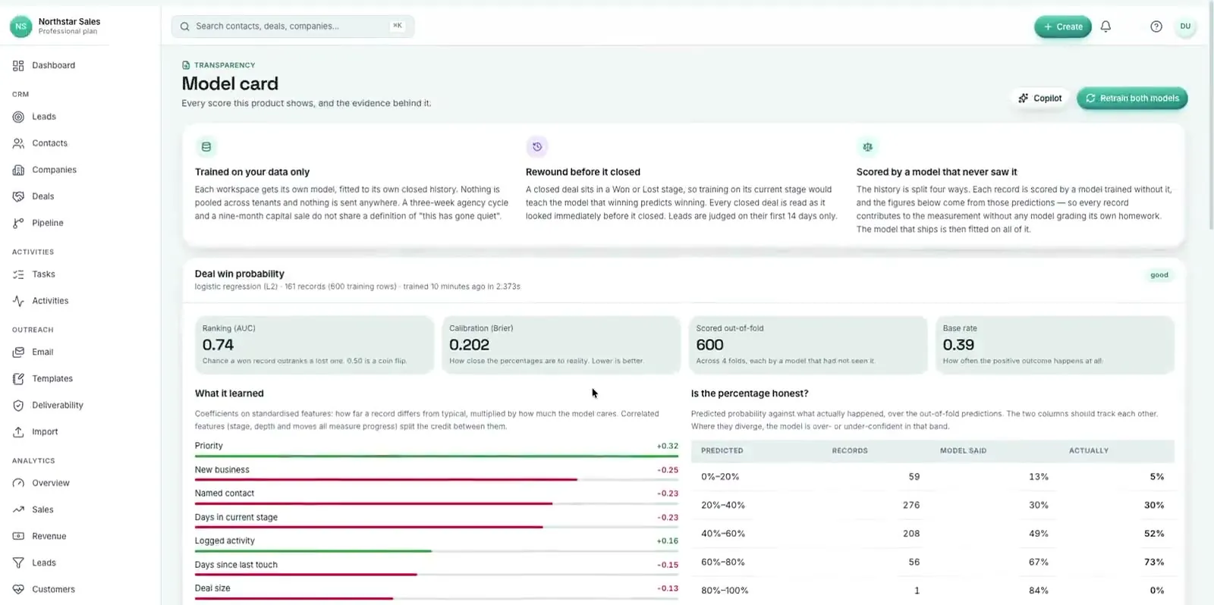The height and width of the screenshot is (605, 1214).
Task: Click the "0%–20%" predicted range cell
Action: click(x=720, y=477)
